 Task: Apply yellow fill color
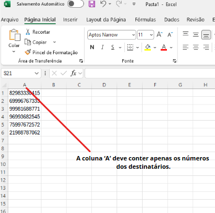148,48
